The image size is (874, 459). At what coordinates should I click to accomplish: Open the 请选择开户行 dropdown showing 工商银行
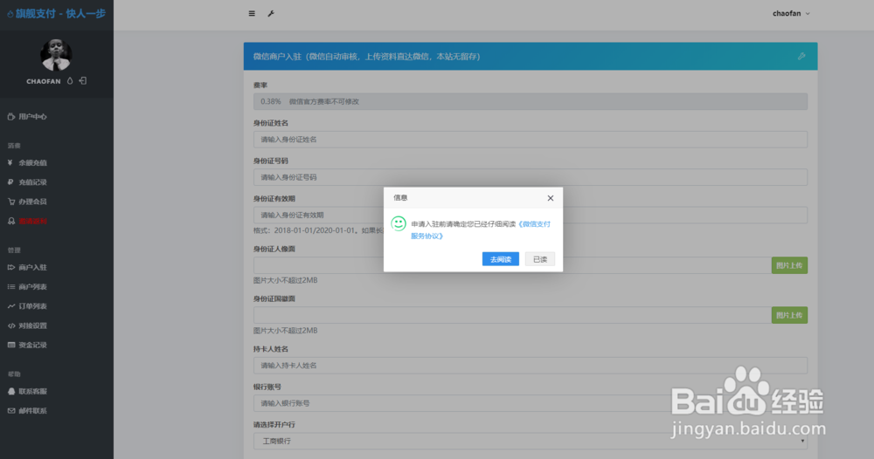[531, 442]
